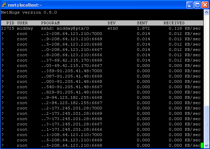This screenshot has width=210, height=149.
Task: Click the root@localhost:~ title bar text
Action: 25,5
